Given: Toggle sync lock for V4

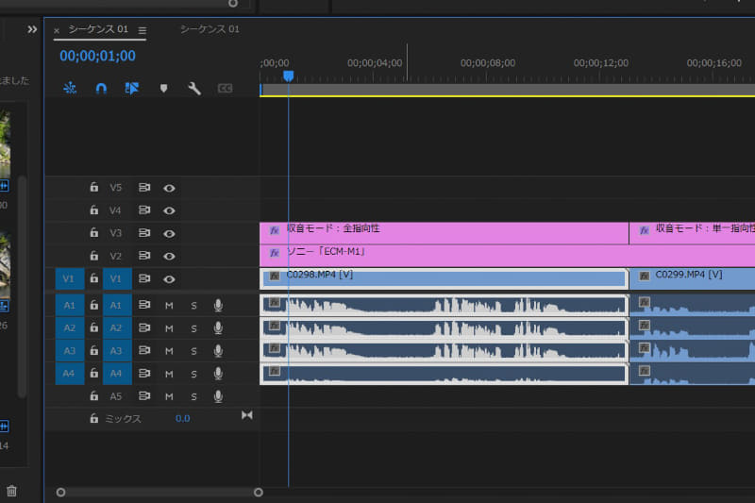Looking at the screenshot, I should click(144, 210).
